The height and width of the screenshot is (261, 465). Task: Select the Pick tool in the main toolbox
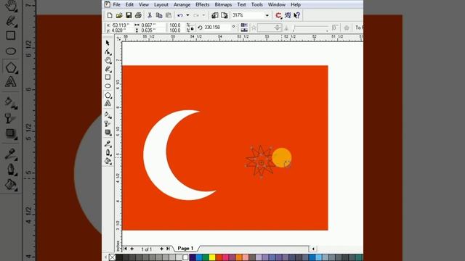pos(108,43)
